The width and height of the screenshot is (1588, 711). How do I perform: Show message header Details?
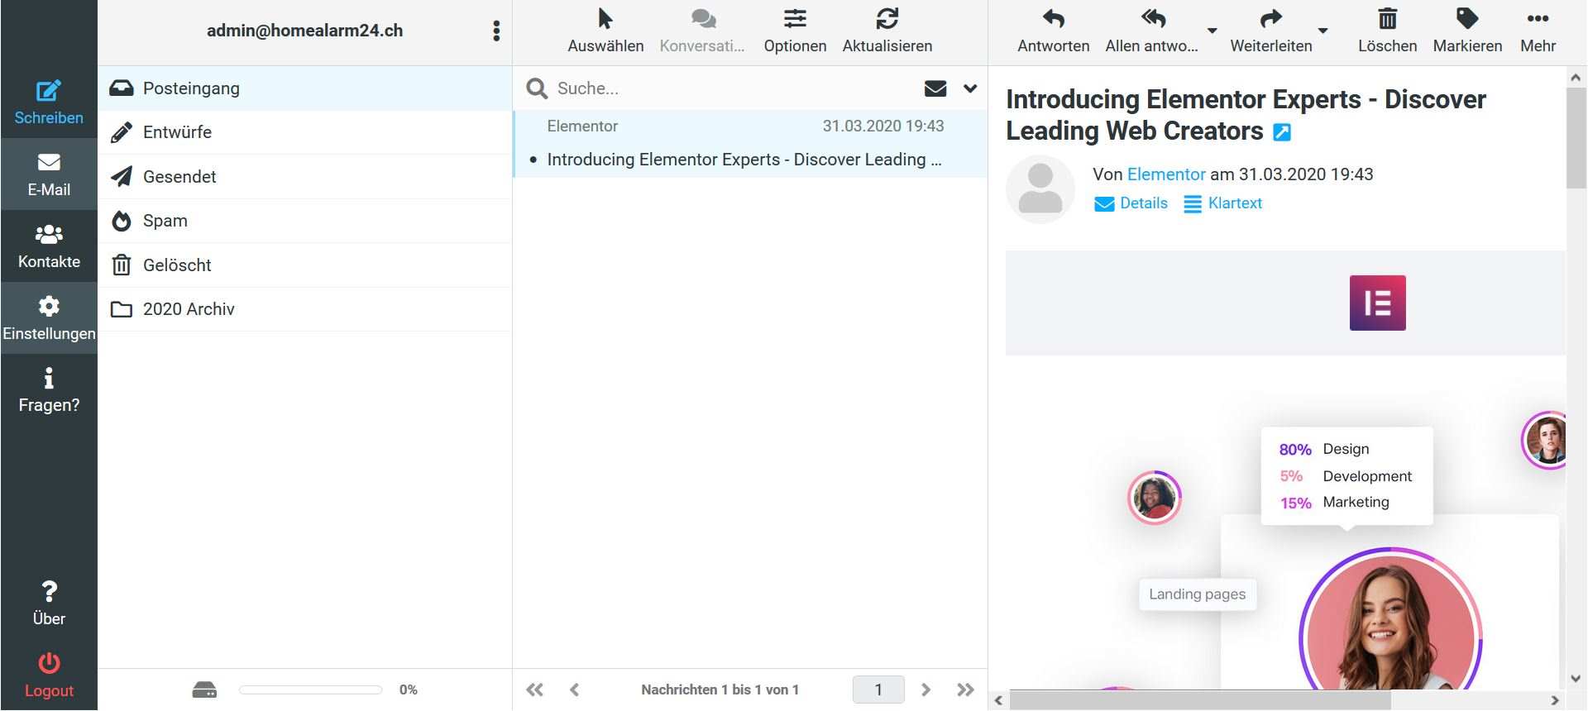(x=1131, y=203)
